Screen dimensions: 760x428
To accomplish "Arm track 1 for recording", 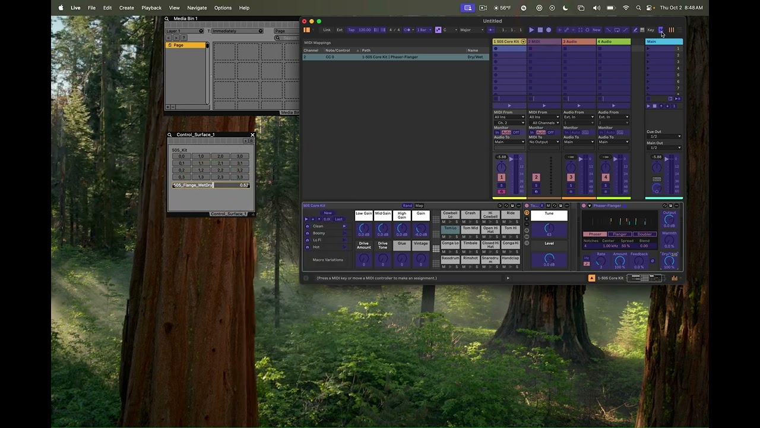I will pyautogui.click(x=501, y=191).
